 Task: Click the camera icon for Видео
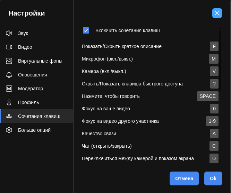[9, 47]
